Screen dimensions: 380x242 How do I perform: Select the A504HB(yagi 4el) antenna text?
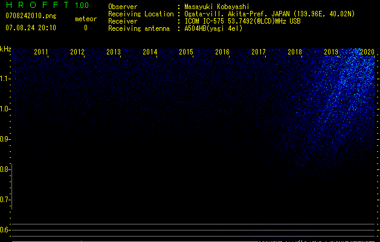tap(213, 28)
